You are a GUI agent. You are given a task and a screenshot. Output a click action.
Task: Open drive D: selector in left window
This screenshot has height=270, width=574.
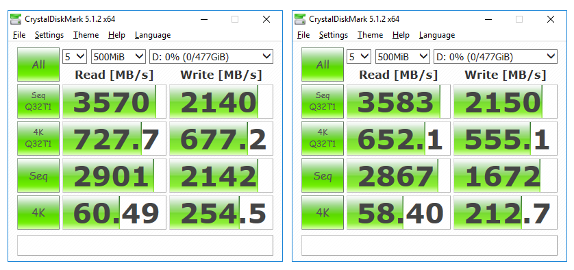tap(211, 57)
